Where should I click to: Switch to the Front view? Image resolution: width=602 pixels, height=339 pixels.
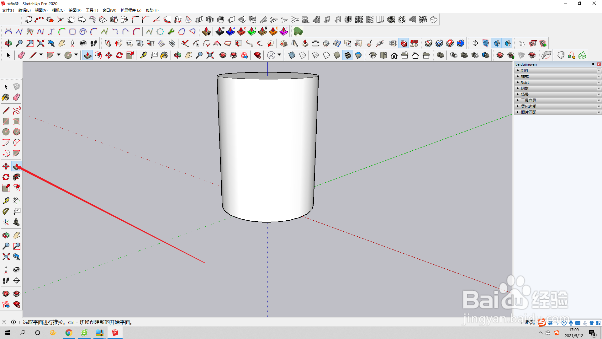394,55
